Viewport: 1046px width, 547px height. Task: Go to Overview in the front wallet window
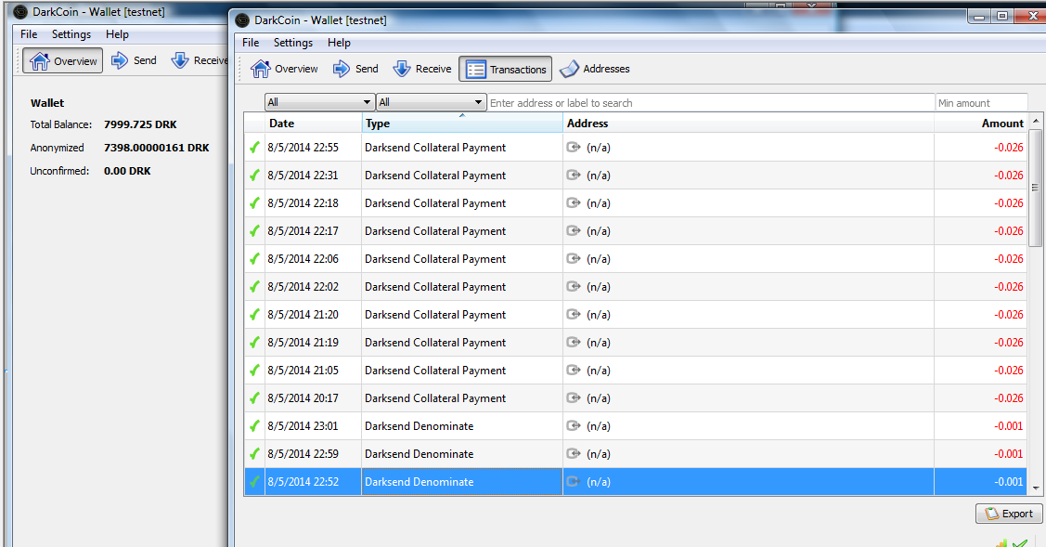point(284,69)
